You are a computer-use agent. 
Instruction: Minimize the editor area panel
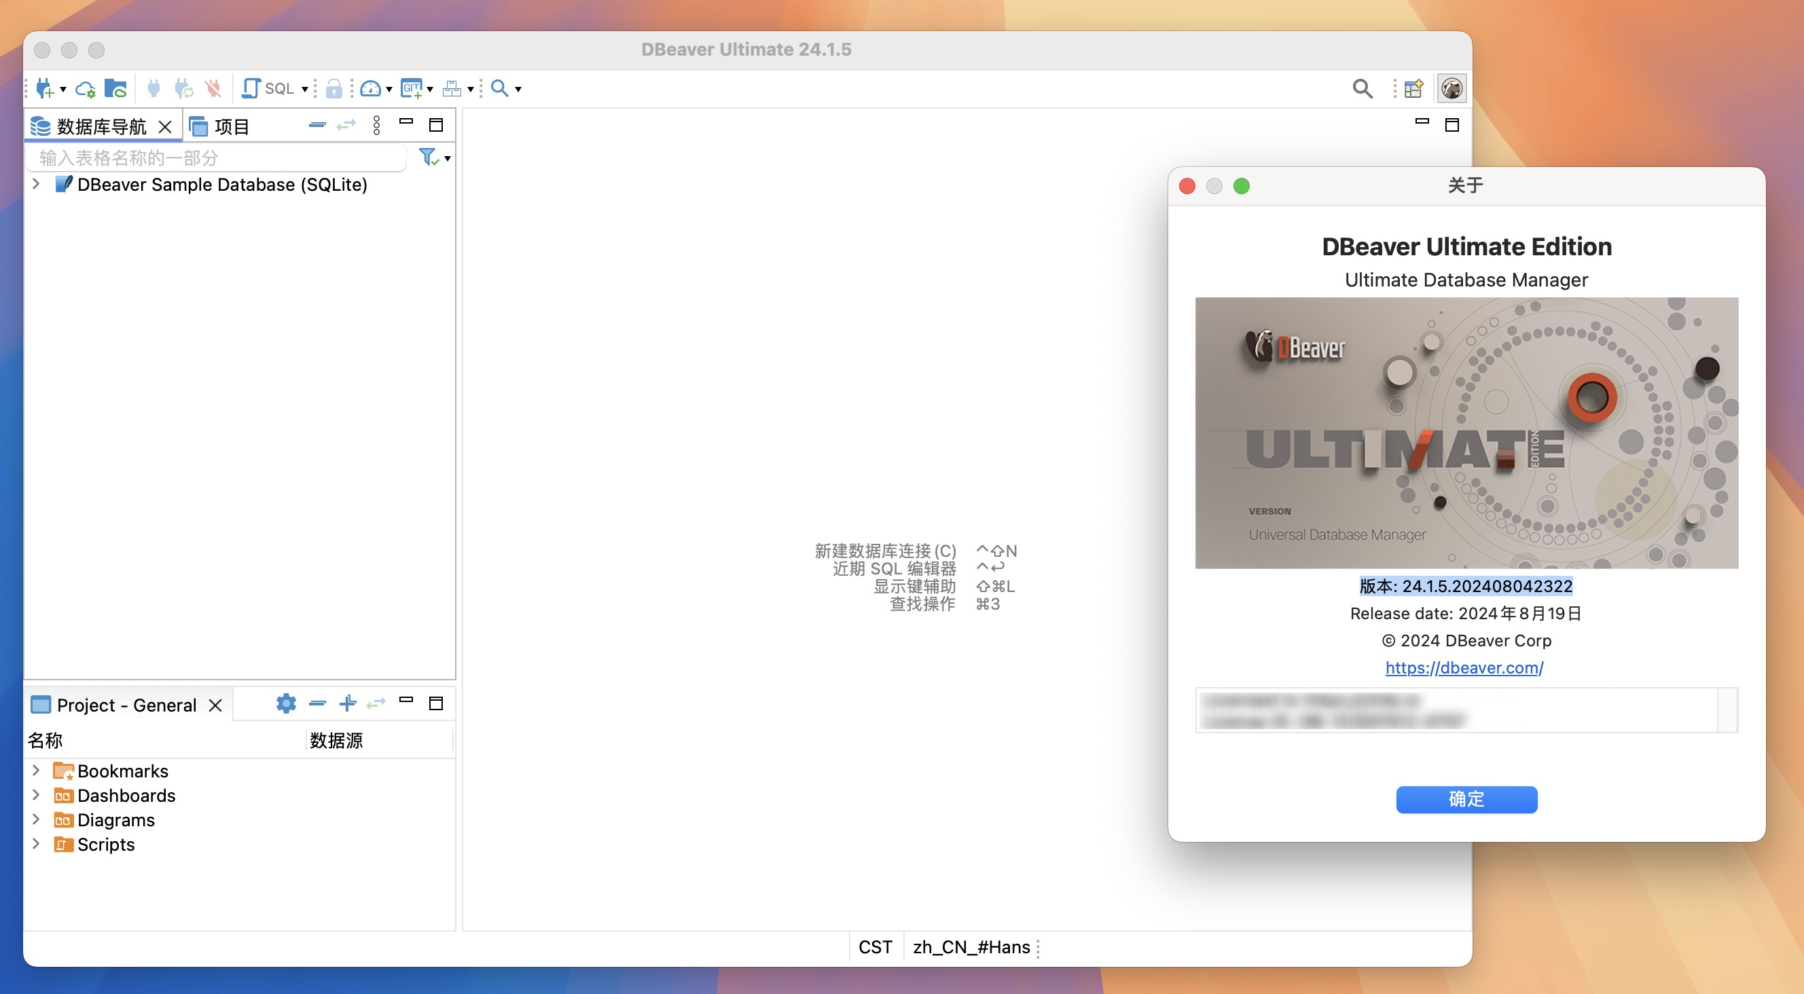click(x=1422, y=122)
